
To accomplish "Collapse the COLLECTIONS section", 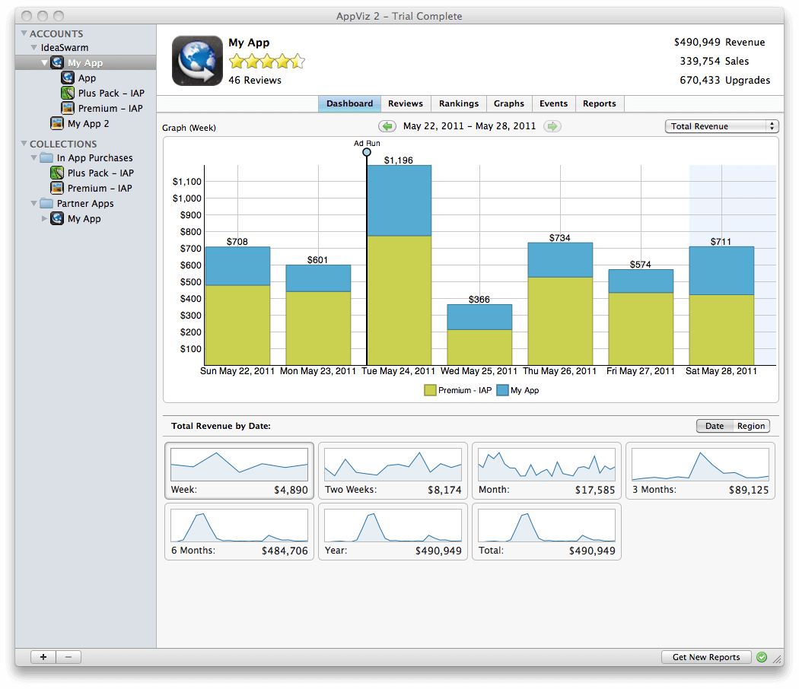I will [24, 144].
